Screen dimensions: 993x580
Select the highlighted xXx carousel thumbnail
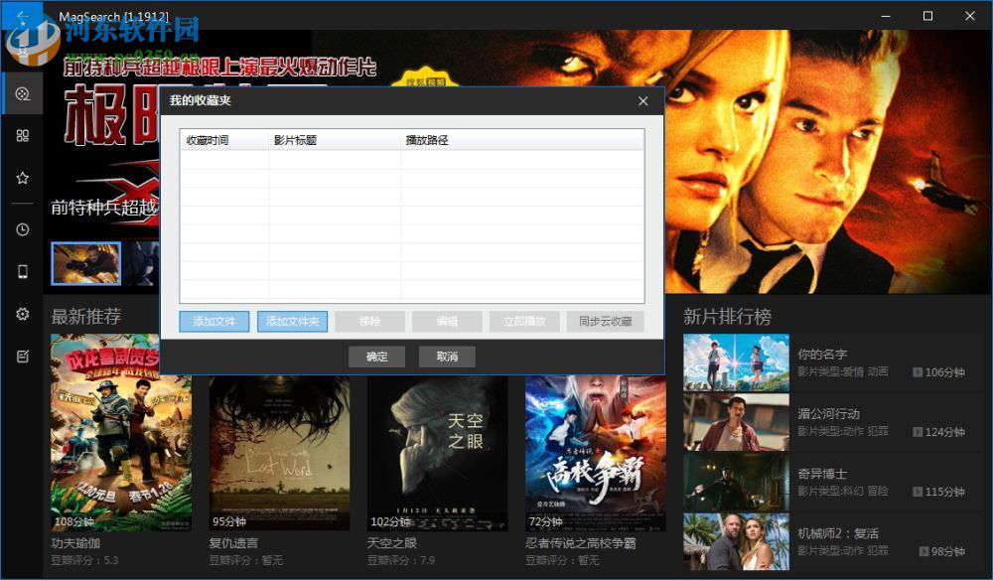pyautogui.click(x=85, y=262)
